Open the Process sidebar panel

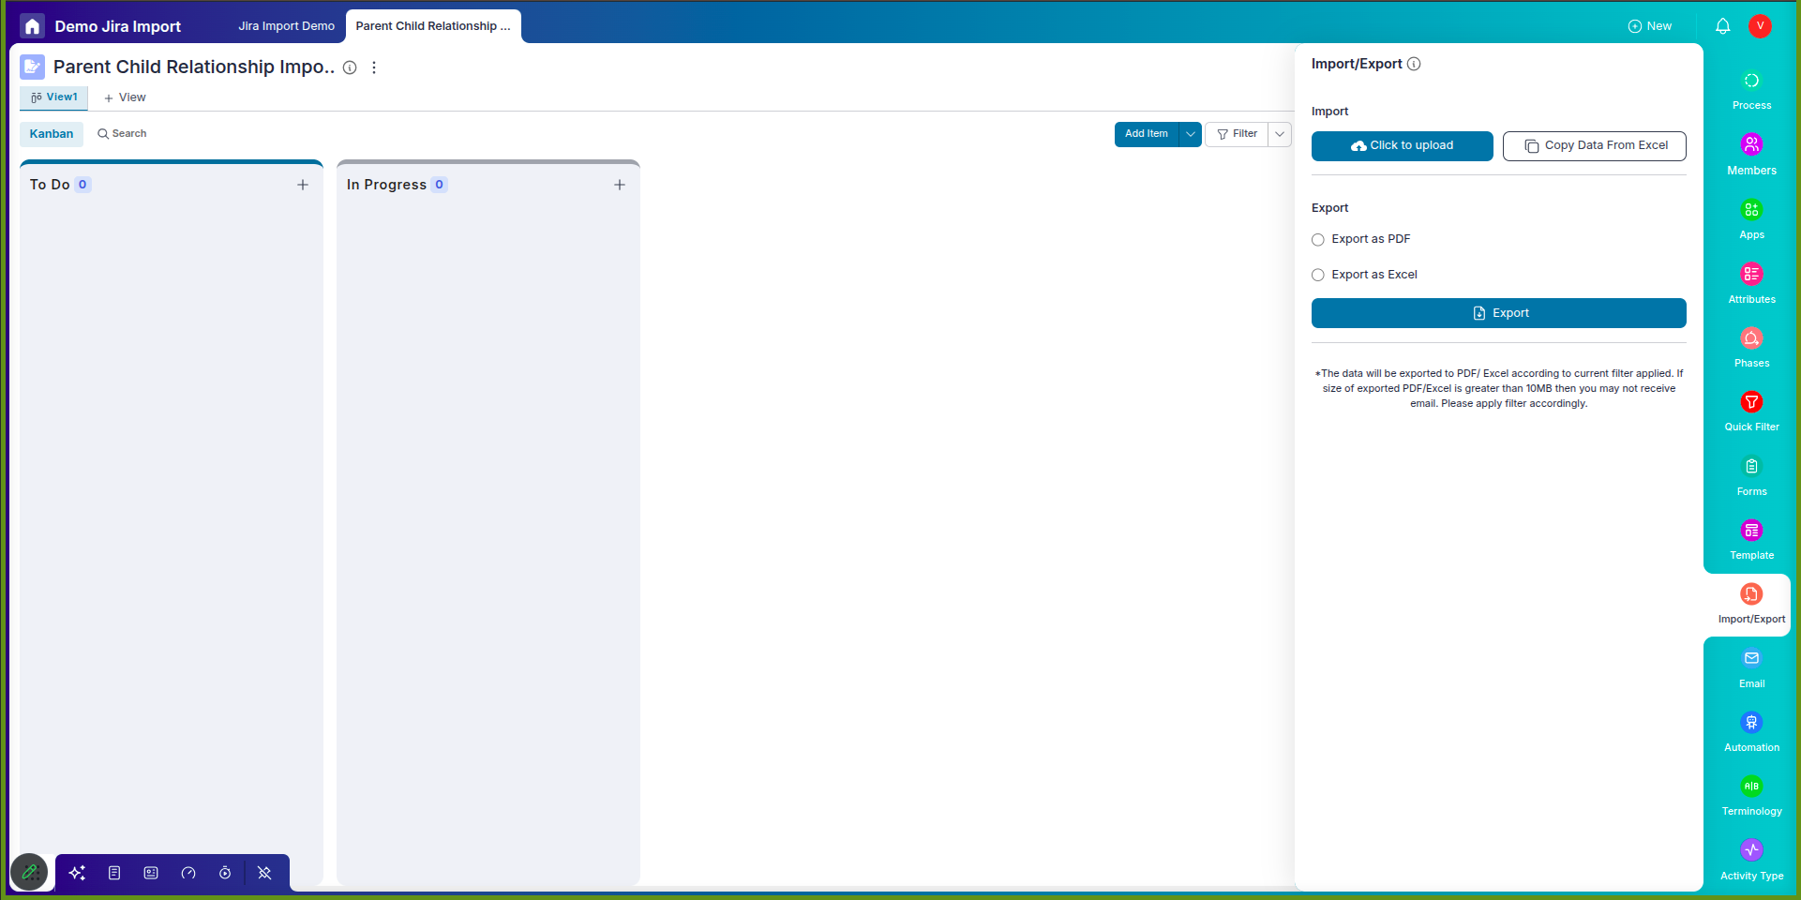click(x=1751, y=91)
